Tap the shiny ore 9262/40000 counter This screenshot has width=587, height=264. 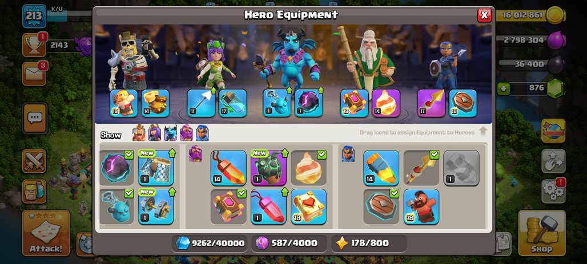click(x=210, y=243)
